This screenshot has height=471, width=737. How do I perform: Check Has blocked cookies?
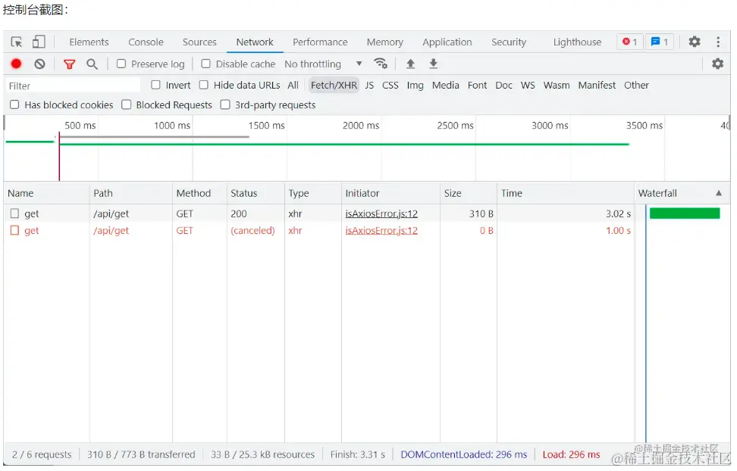click(x=14, y=104)
